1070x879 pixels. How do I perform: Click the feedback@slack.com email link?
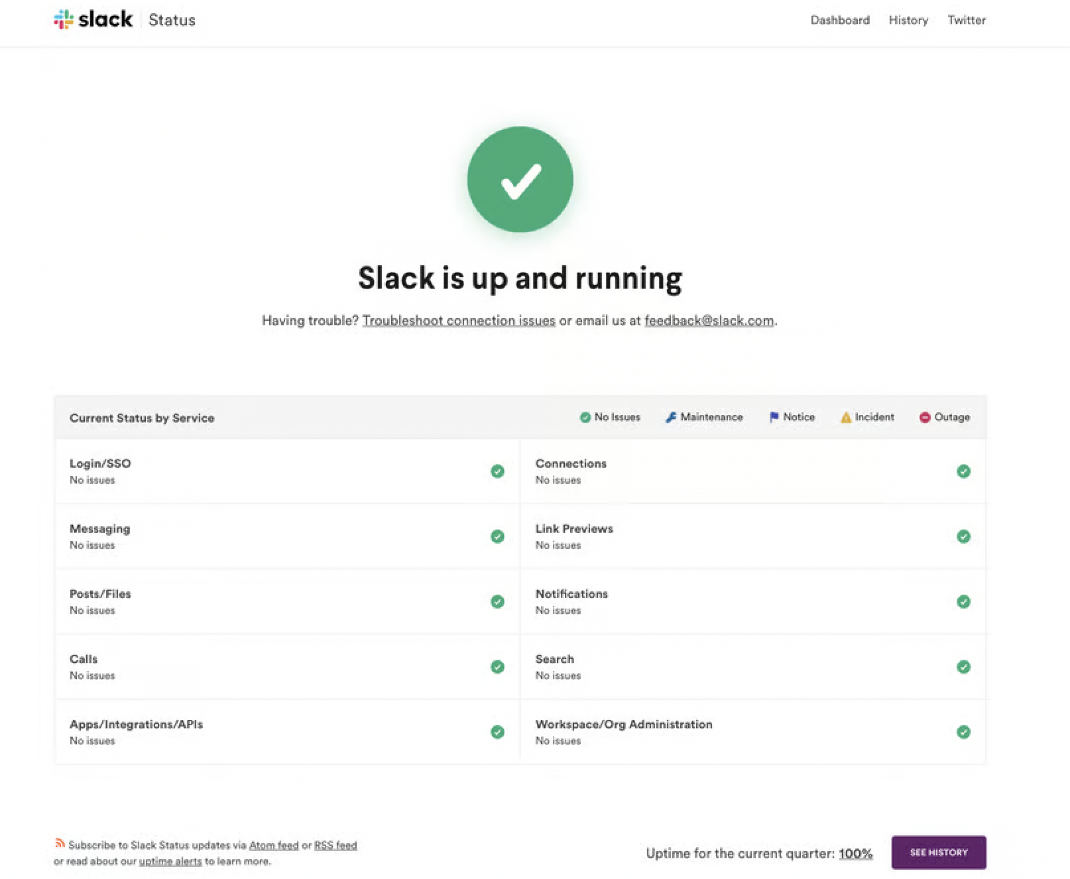(x=709, y=321)
